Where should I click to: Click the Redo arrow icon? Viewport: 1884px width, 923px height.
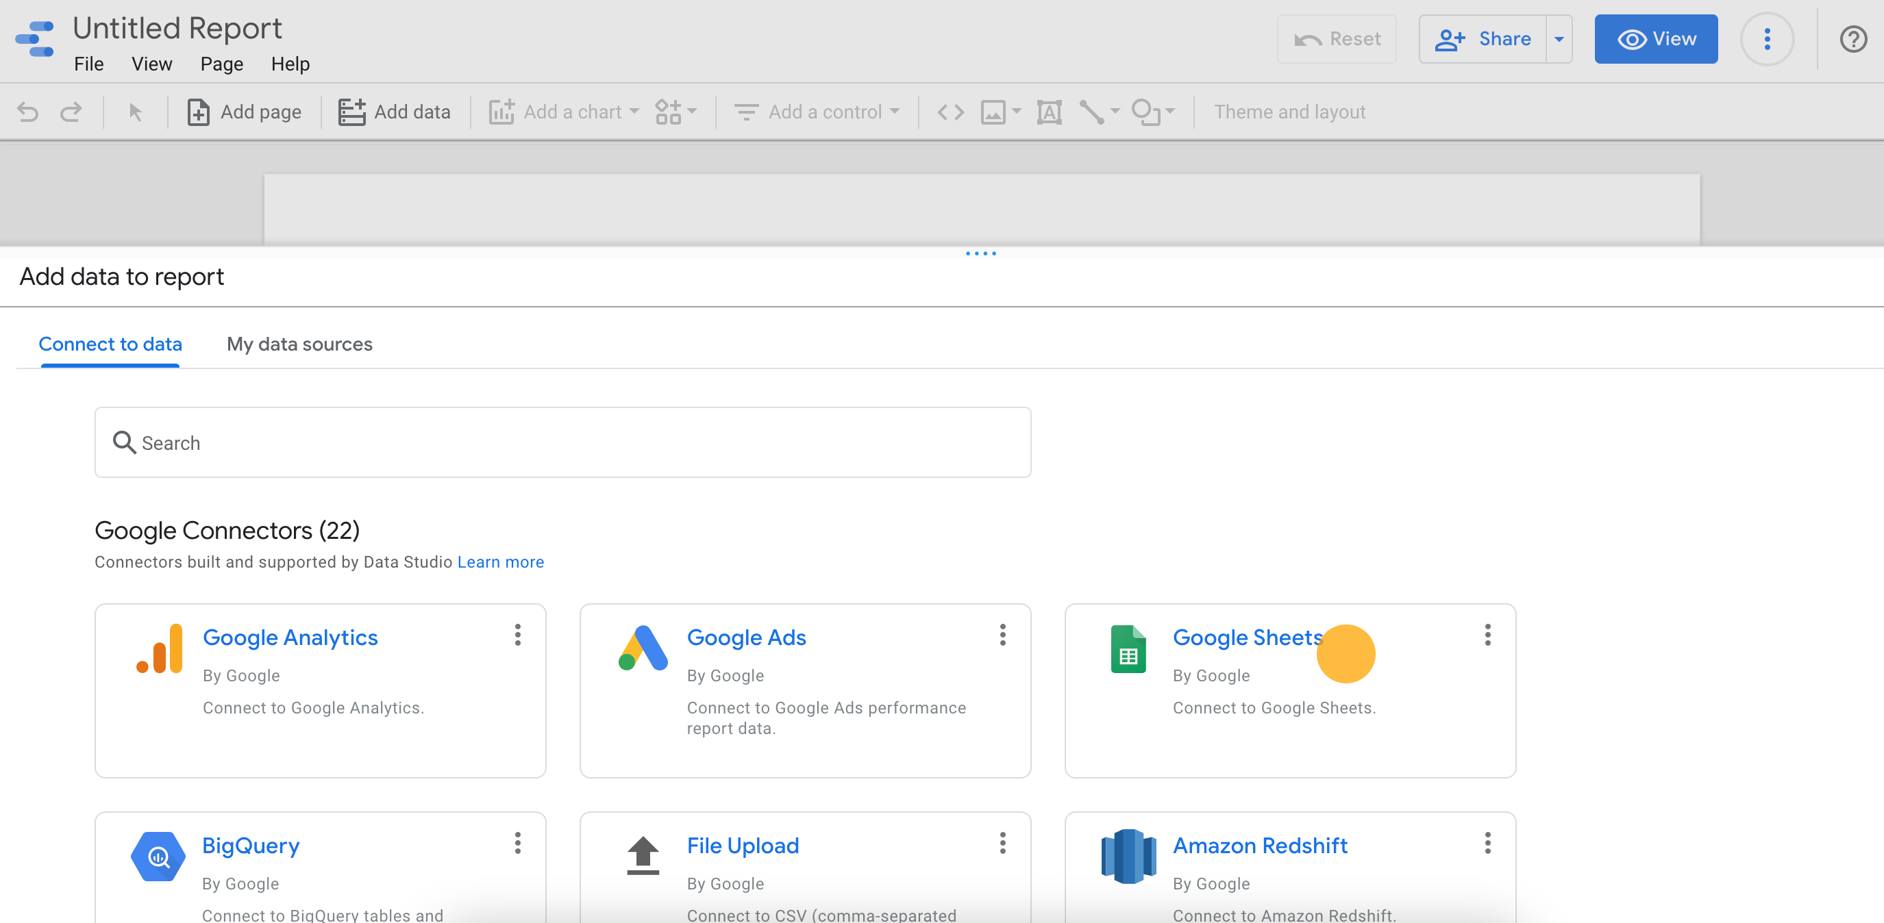pos(71,112)
